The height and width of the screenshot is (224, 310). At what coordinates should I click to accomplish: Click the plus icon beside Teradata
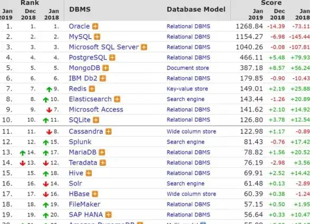pyautogui.click(x=103, y=163)
